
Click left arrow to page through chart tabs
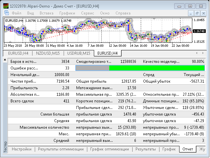click(197, 53)
